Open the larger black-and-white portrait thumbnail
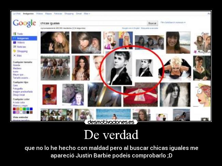 pyautogui.click(x=119, y=68)
